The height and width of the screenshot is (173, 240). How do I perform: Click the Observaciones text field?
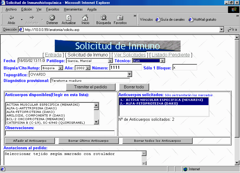tap(60, 133)
